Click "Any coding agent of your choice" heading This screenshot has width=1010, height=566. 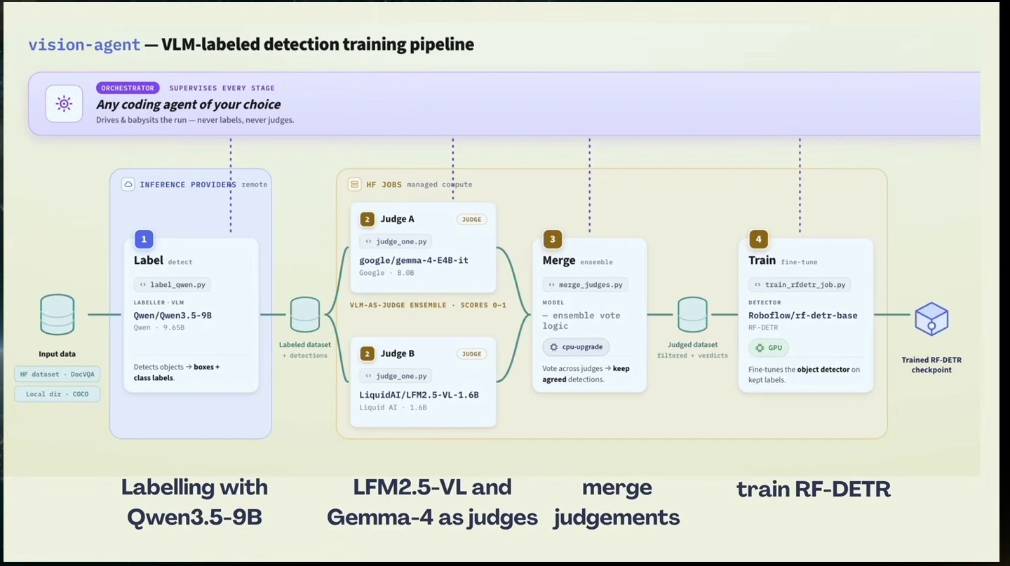click(189, 105)
